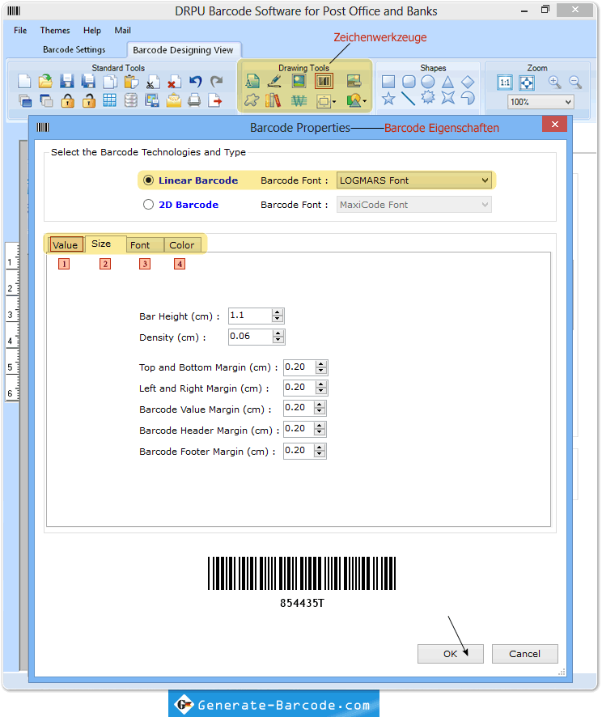The width and height of the screenshot is (602, 717).
Task: Click the Zoom In magnifier
Action: pos(554,83)
